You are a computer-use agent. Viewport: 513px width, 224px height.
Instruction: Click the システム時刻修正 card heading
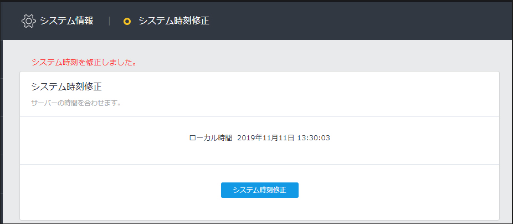click(66, 87)
